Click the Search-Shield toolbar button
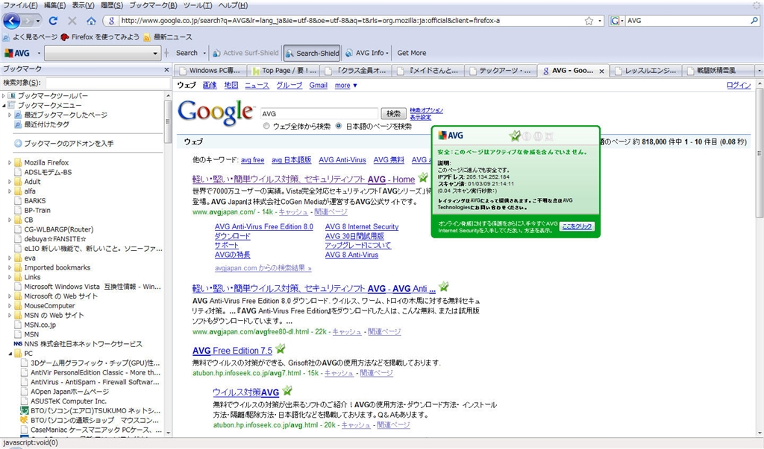The image size is (764, 449). [x=312, y=53]
